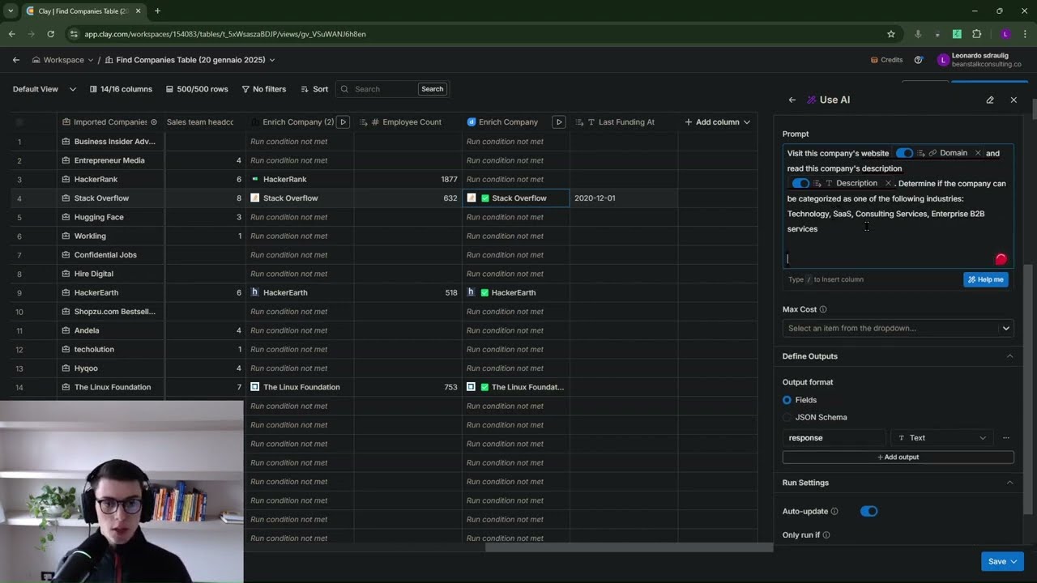Image resolution: width=1037 pixels, height=583 pixels.
Task: Open the 500/500 rows menu
Action: 197,89
